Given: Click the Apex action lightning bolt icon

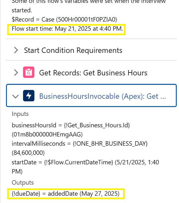Looking at the screenshot, I should pos(29,96).
